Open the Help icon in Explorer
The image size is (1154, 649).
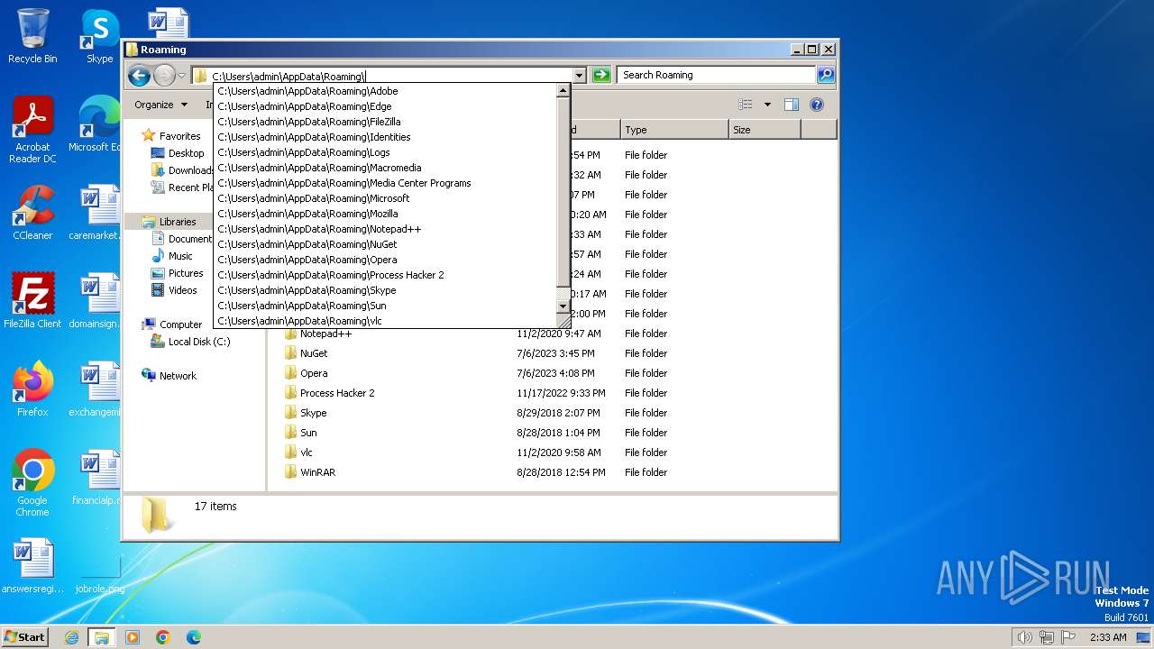[x=817, y=105]
